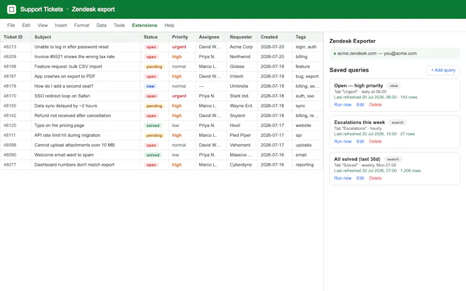Click the urgent priority of ticket 48170
Screen dimensions: 466x291
coord(179,96)
